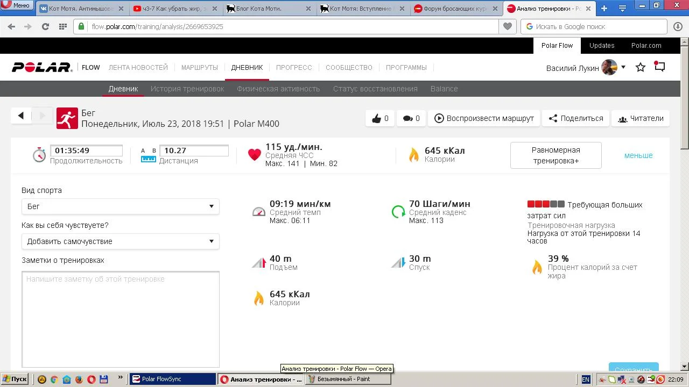Click the previous training arrow button
The height and width of the screenshot is (387, 689).
(x=21, y=116)
